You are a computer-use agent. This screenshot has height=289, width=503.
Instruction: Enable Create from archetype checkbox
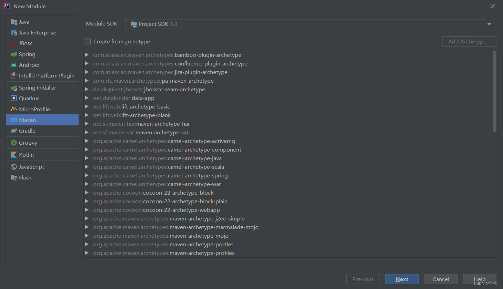coord(88,42)
